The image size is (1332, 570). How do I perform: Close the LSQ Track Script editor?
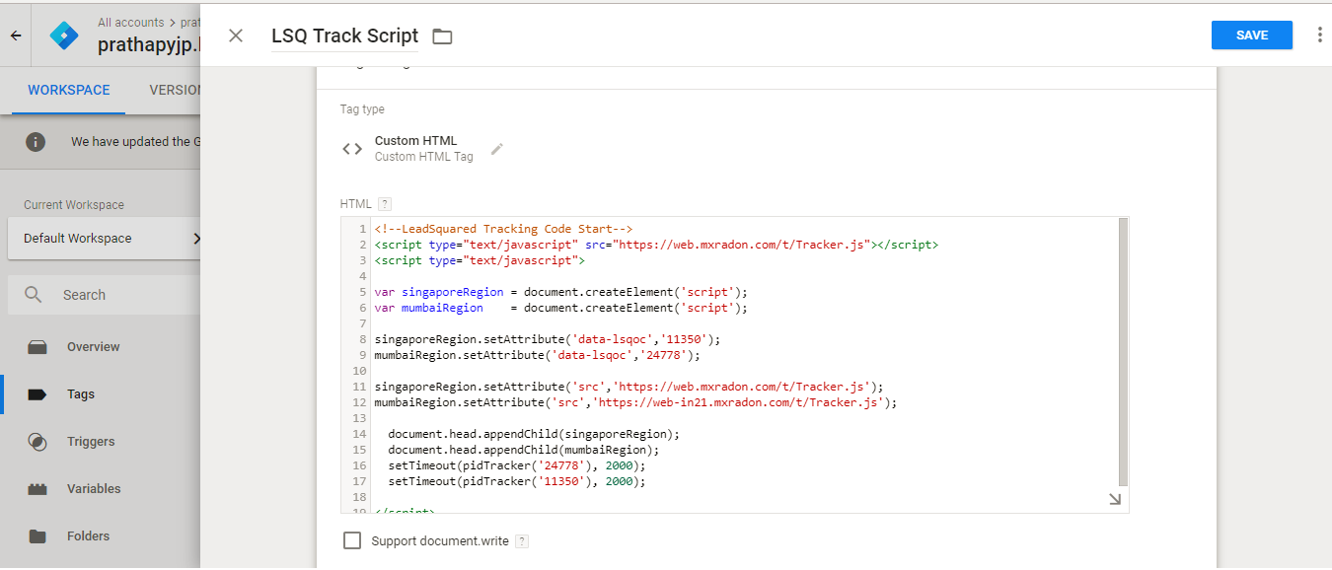[236, 36]
